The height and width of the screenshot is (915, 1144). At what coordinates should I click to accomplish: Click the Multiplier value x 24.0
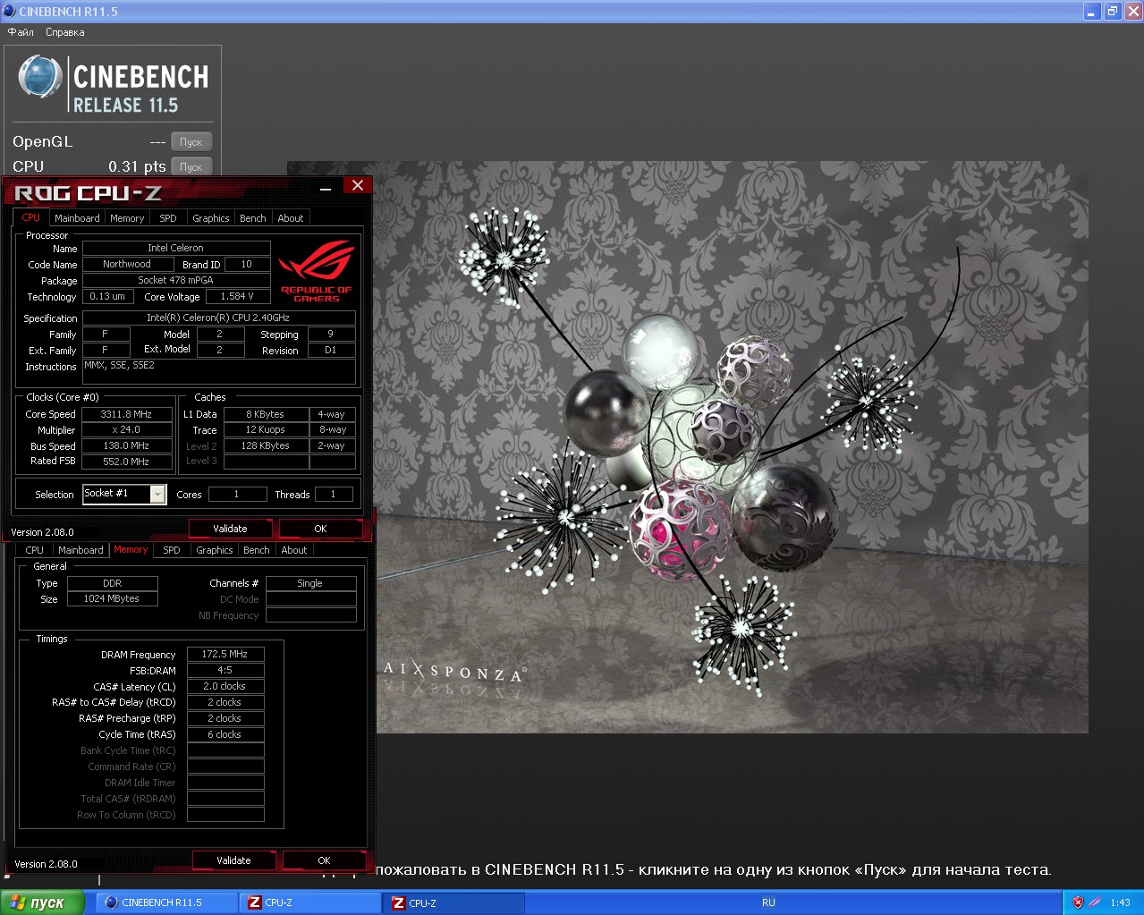point(127,429)
